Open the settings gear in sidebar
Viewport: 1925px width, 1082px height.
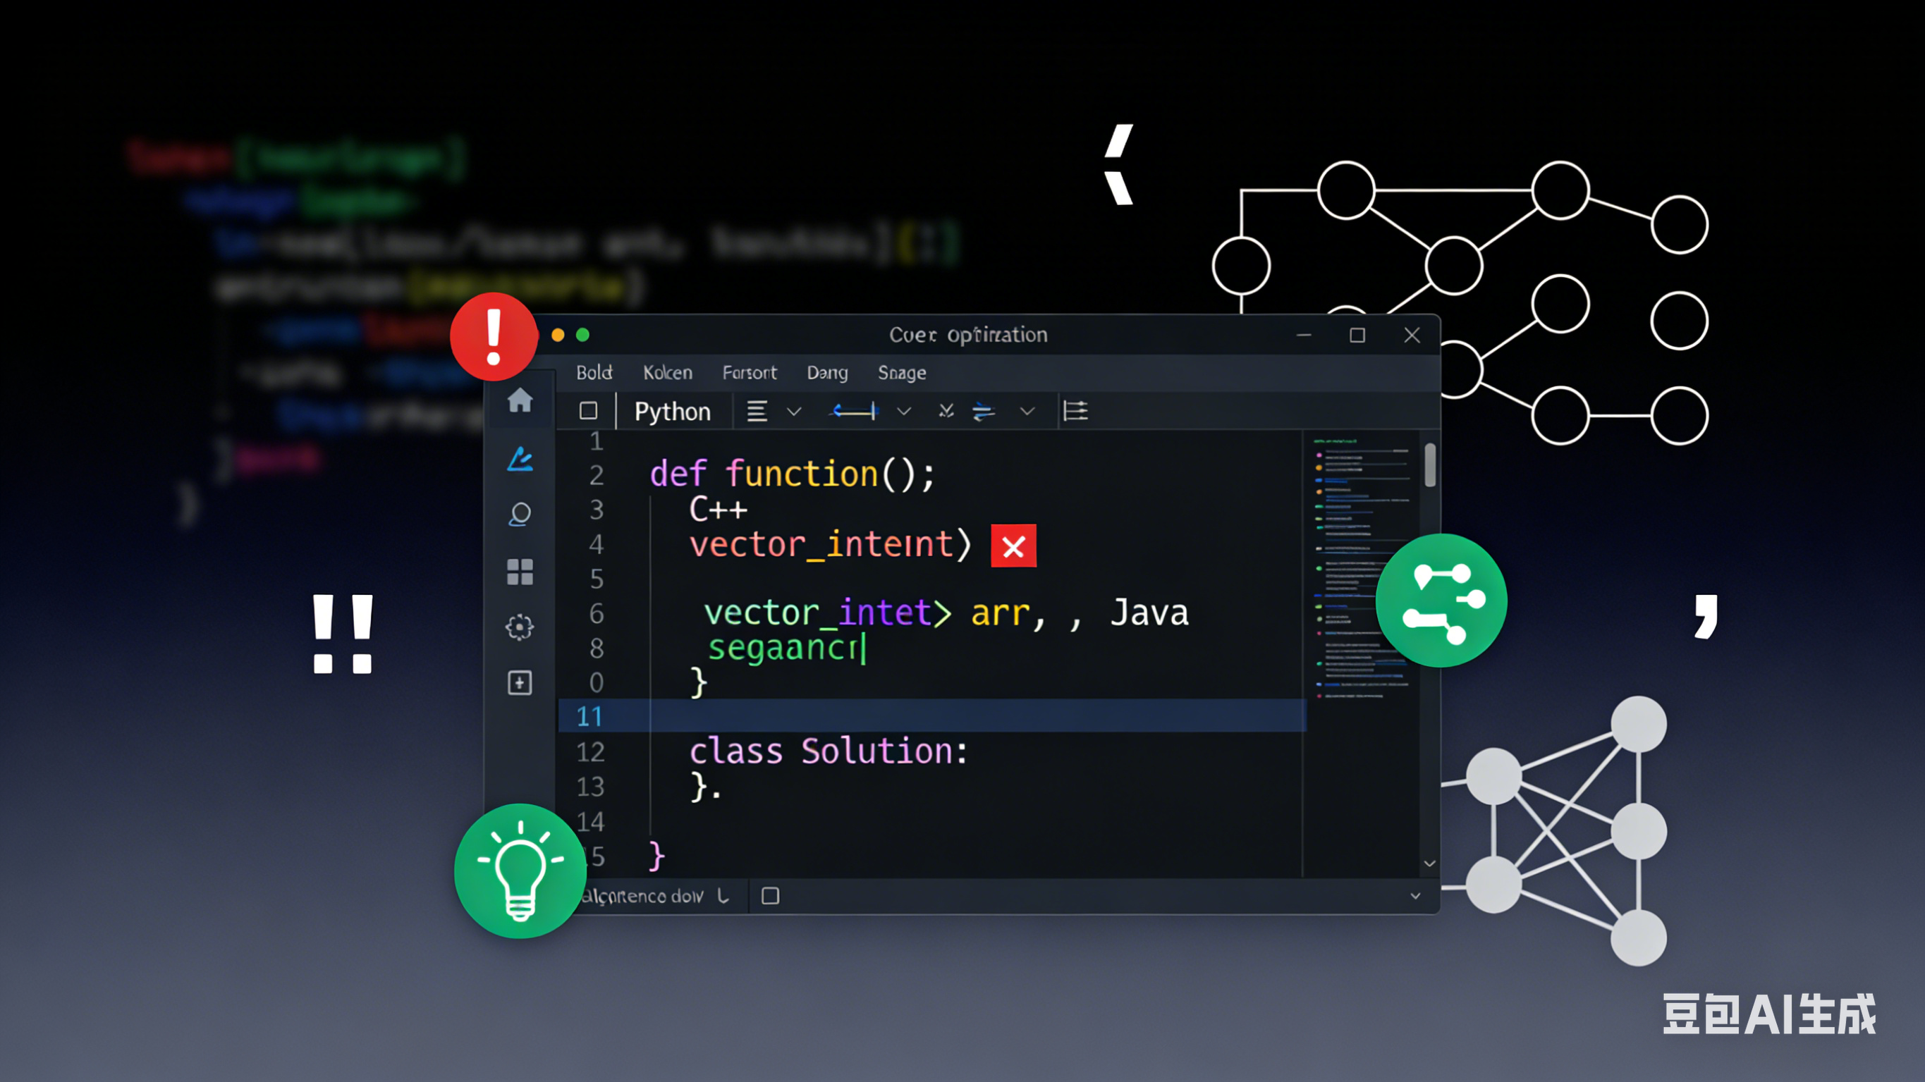pyautogui.click(x=520, y=627)
